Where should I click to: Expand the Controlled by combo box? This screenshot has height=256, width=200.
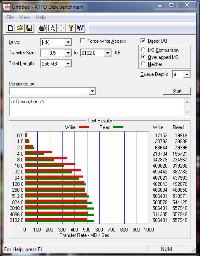92,91
